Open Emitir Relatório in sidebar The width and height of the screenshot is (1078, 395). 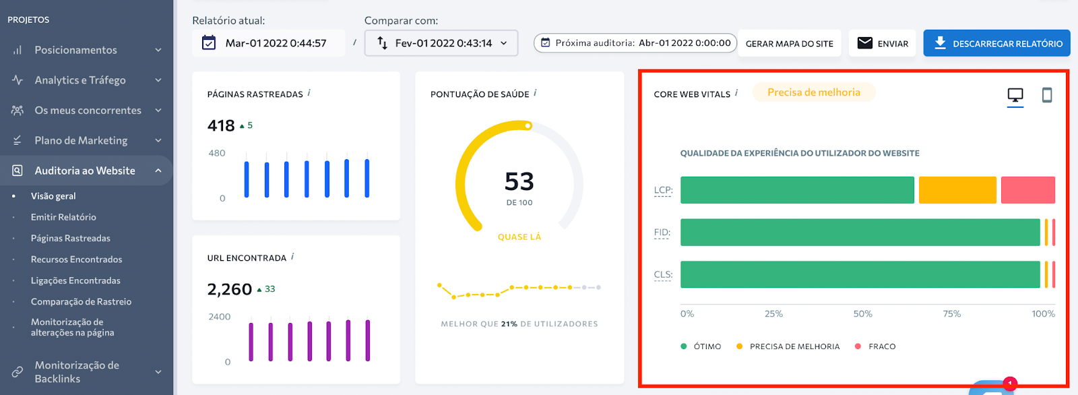coord(63,217)
